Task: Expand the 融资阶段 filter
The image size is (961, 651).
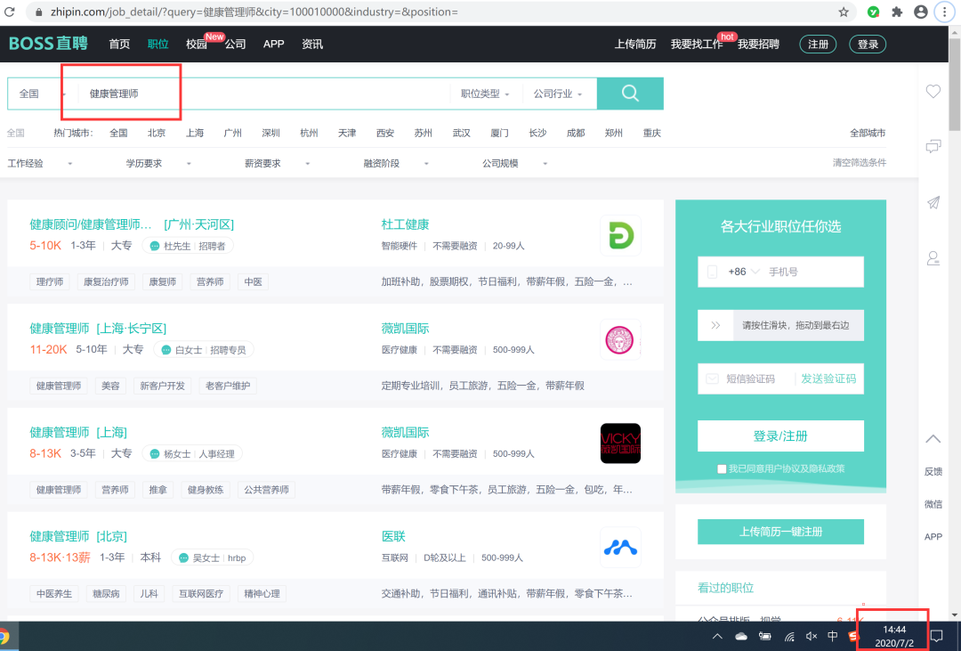Action: click(x=396, y=163)
